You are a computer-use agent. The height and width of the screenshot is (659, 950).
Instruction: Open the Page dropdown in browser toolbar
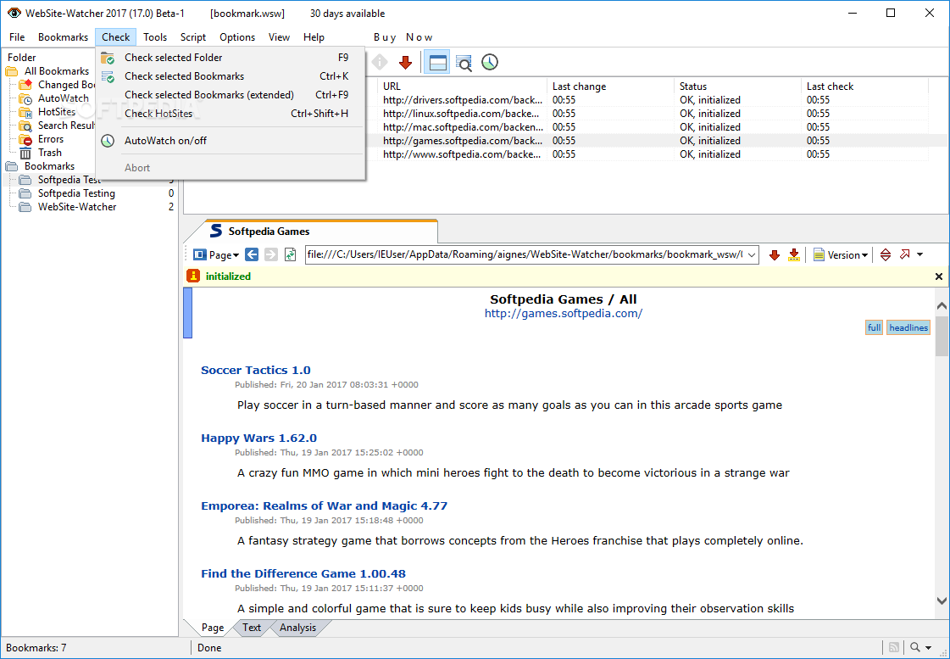(x=216, y=254)
